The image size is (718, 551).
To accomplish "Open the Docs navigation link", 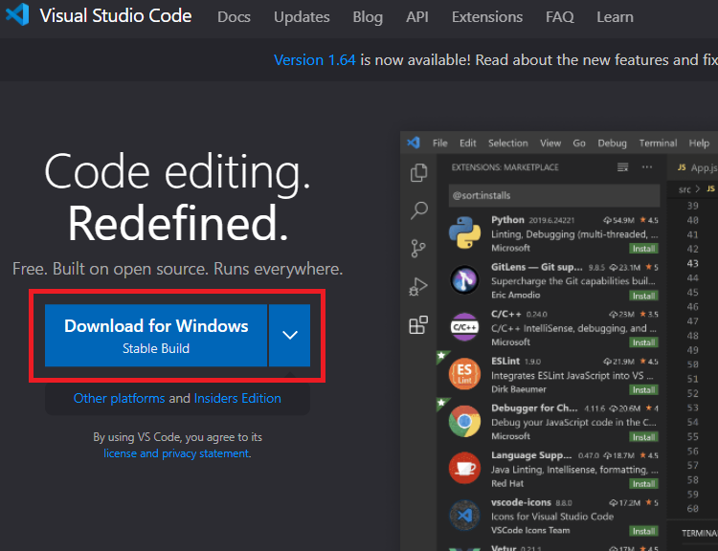I will pos(234,17).
